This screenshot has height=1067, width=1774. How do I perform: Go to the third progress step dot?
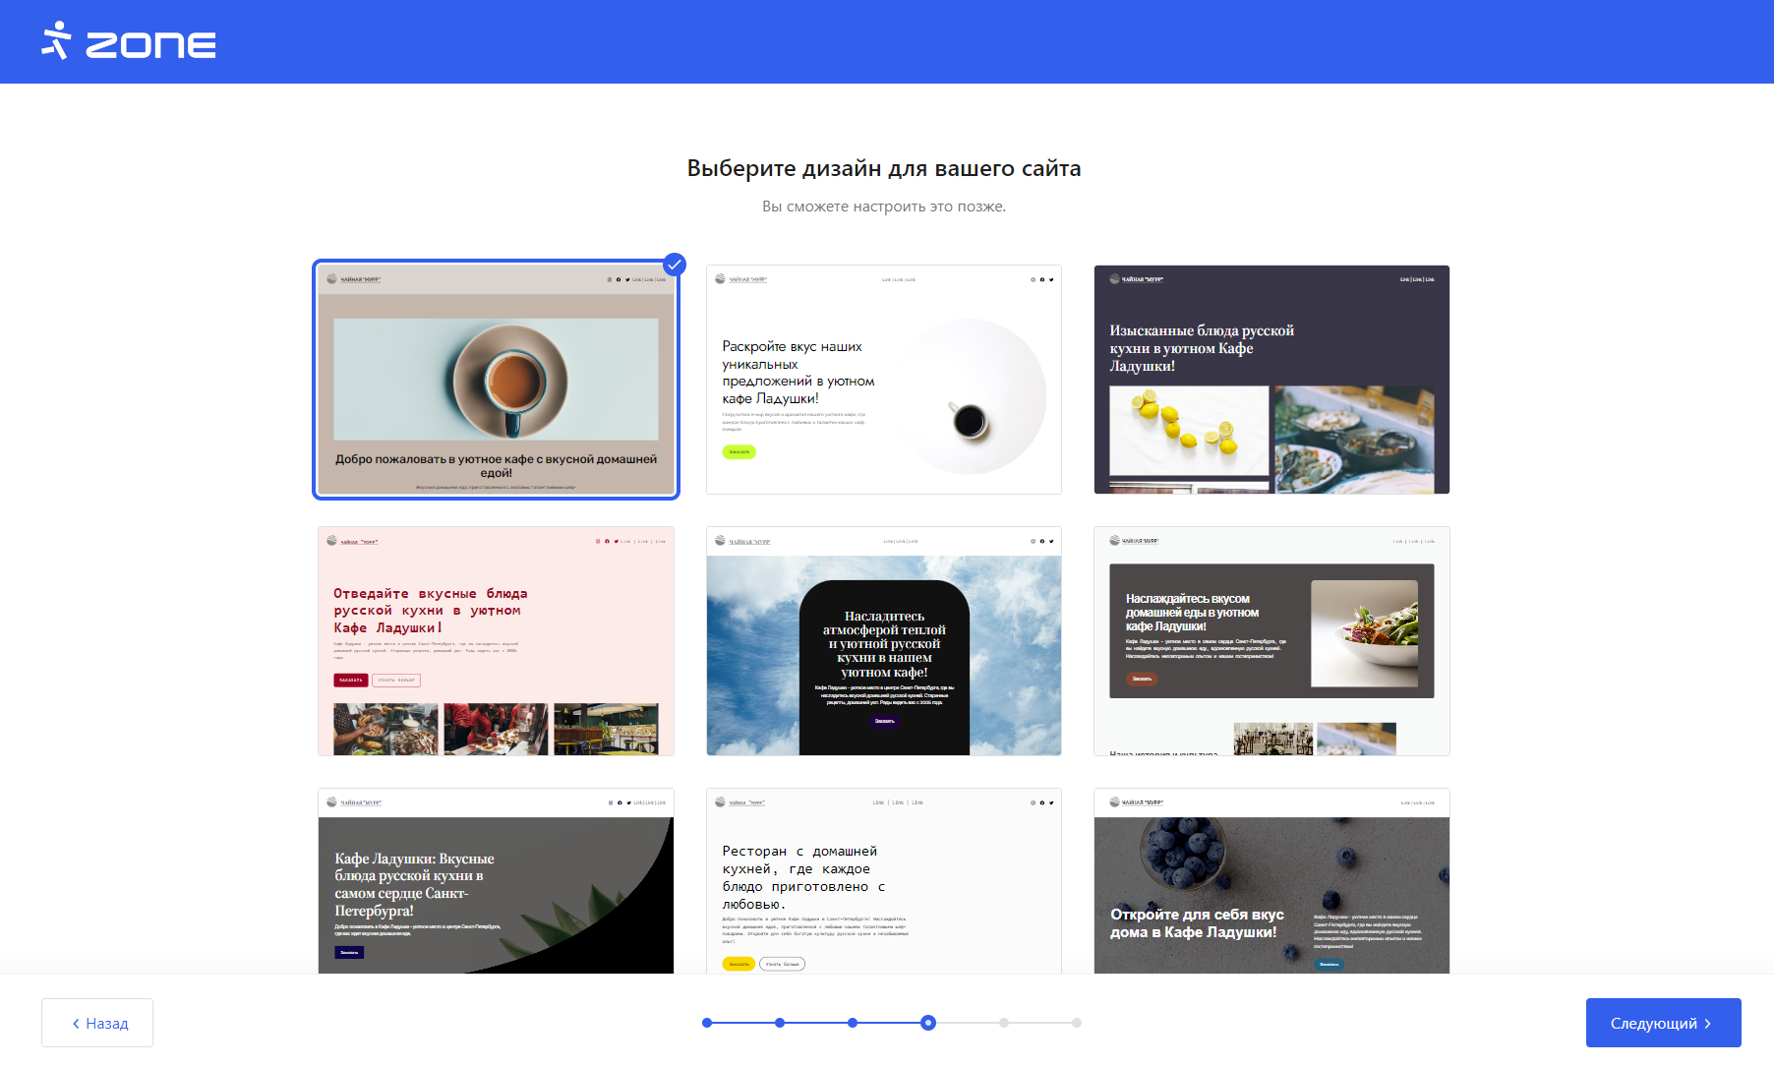click(853, 1023)
